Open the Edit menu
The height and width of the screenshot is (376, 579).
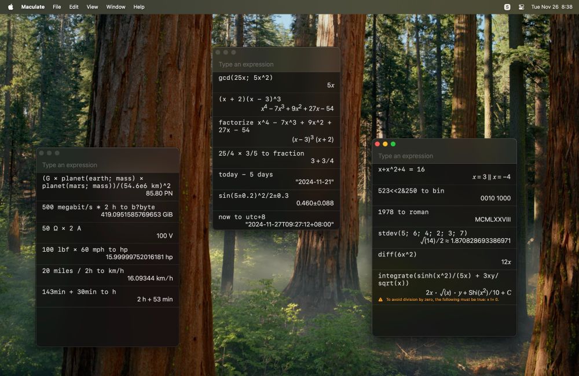click(74, 6)
